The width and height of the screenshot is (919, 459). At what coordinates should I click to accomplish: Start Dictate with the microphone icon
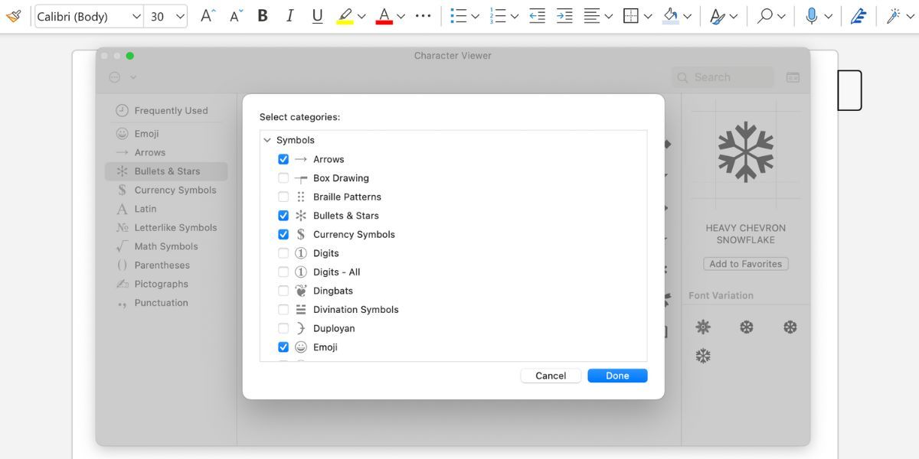[x=812, y=15]
